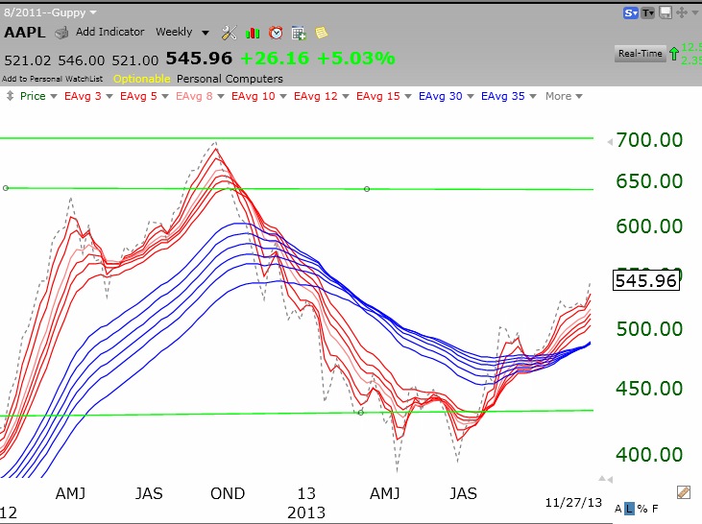Open the yellow sticky note icon
The height and width of the screenshot is (524, 702).
click(x=321, y=33)
